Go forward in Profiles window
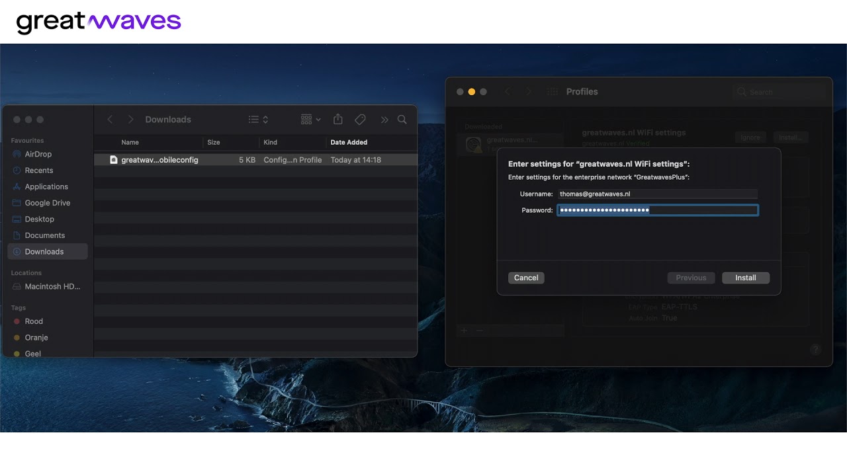Image resolution: width=847 pixels, height=476 pixels. 528,92
